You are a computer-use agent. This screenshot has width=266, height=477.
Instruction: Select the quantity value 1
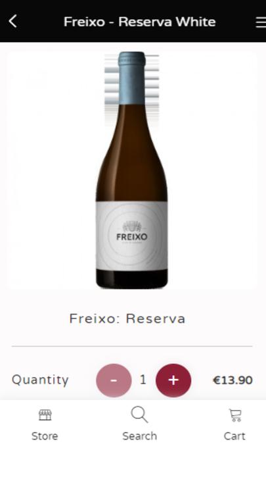coord(143,380)
